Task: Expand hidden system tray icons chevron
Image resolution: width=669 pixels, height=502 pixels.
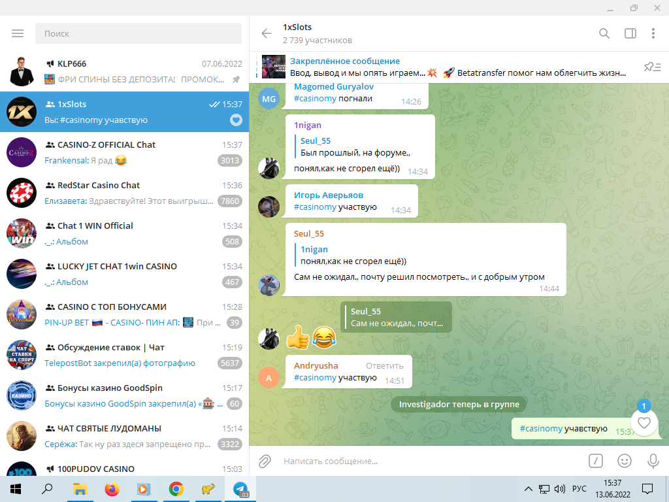Action: tap(528, 489)
